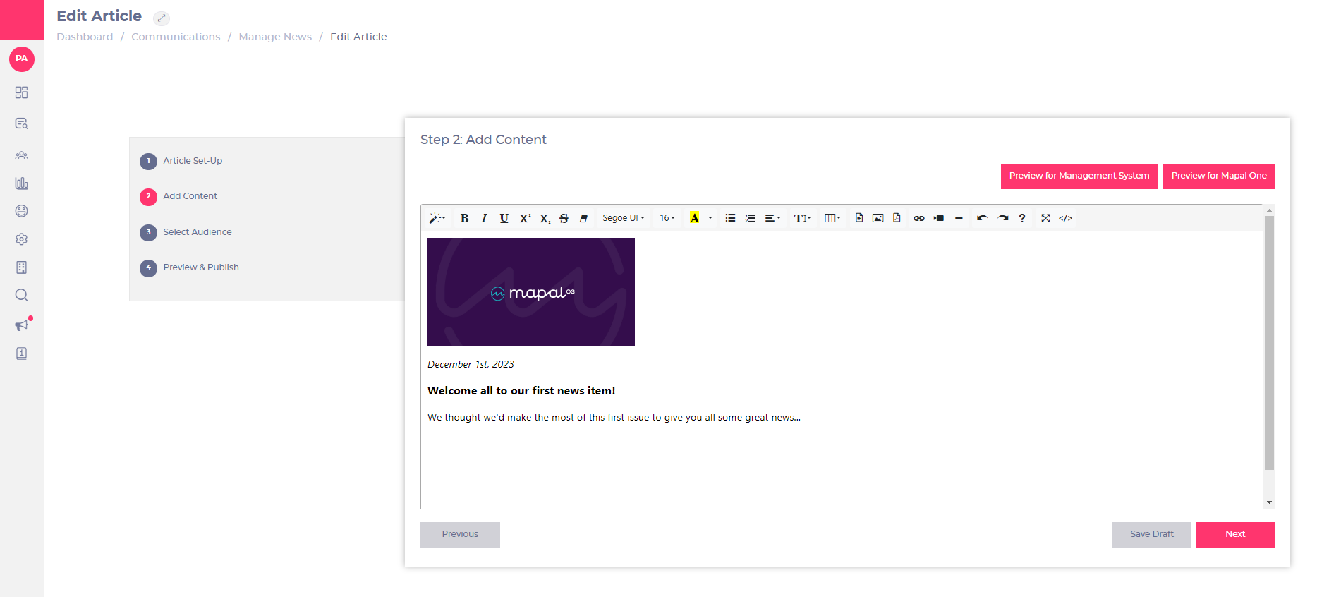Click the insert PDF document icon
The width and height of the screenshot is (1317, 597).
click(897, 218)
